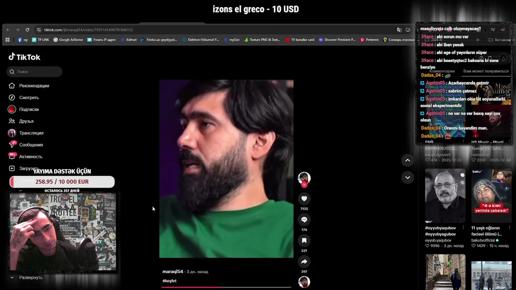Open the Findoc.az qeydiyyat bookmark
This screenshot has height=290, width=516.
(x=159, y=40)
